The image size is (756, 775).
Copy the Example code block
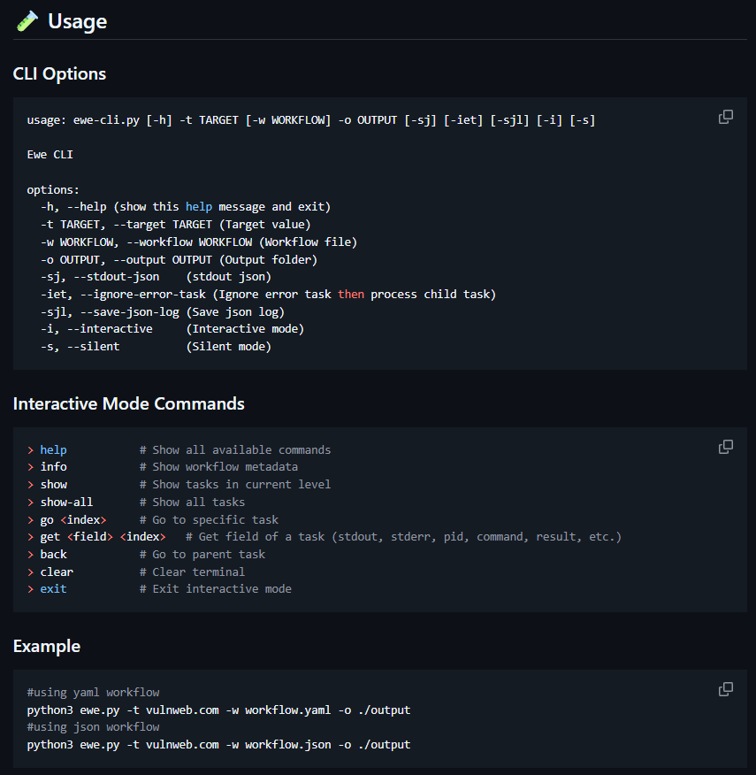725,689
